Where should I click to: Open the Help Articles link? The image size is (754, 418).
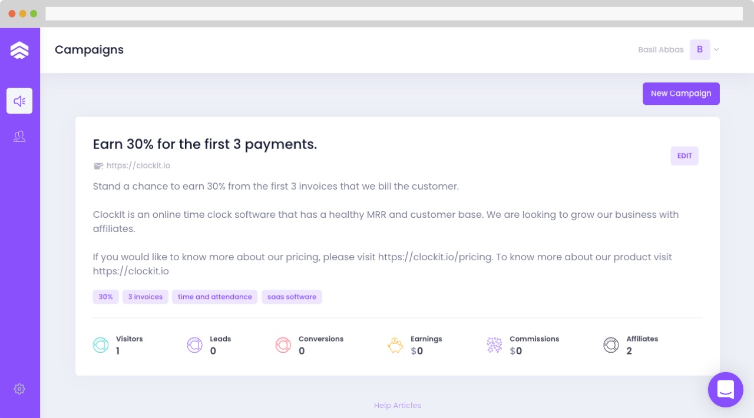[398, 406]
